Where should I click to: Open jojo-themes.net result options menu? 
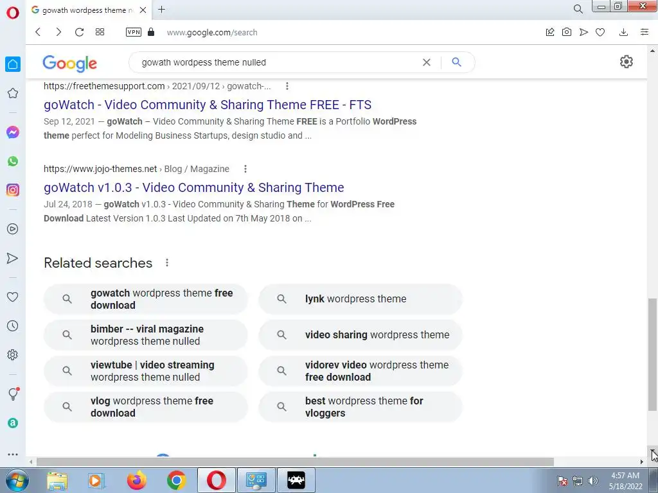click(x=245, y=169)
